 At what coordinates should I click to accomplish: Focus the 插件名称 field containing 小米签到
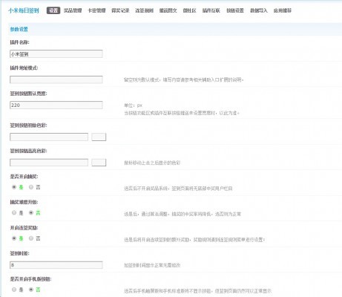pyautogui.click(x=56, y=54)
